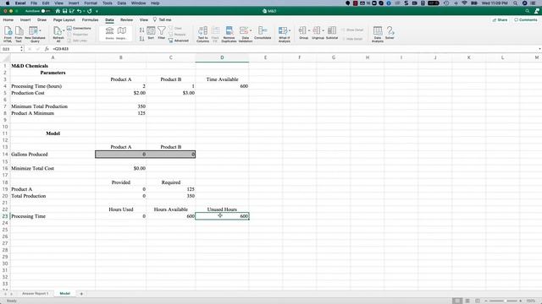The image size is (542, 304).
Task: Switch to the Answer Report 1 sheet
Action: [x=35, y=294]
